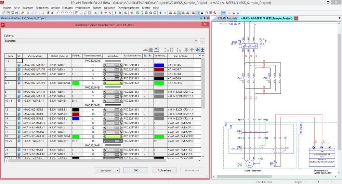This screenshot has width=342, height=184.
Task: Switch to EPLAN Tutorials tab
Action: click(227, 18)
